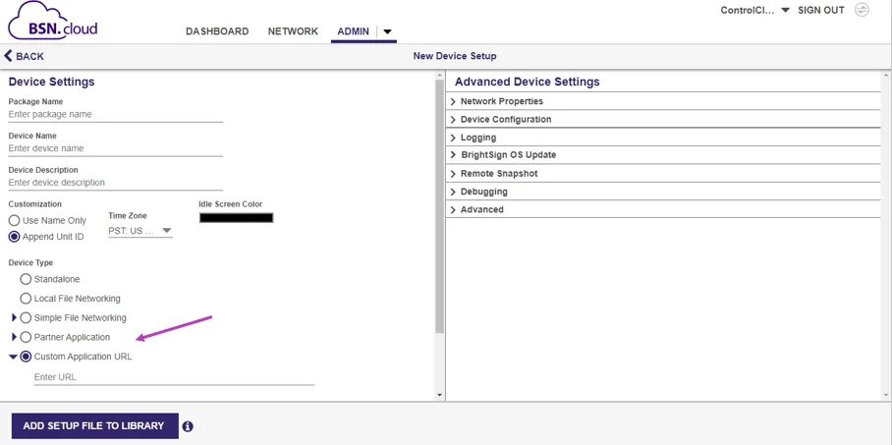The width and height of the screenshot is (892, 445).
Task: Open the Time Zone dropdown
Action: (x=140, y=231)
